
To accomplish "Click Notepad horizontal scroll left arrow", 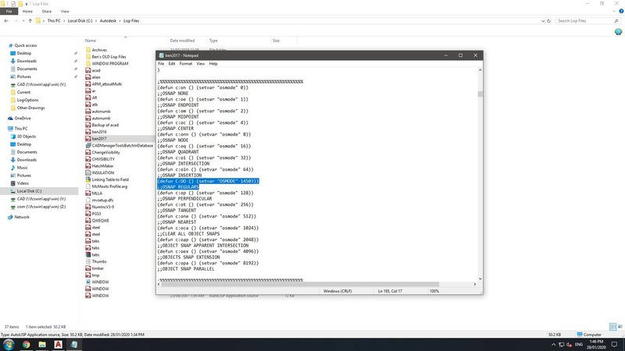I will 159,284.
